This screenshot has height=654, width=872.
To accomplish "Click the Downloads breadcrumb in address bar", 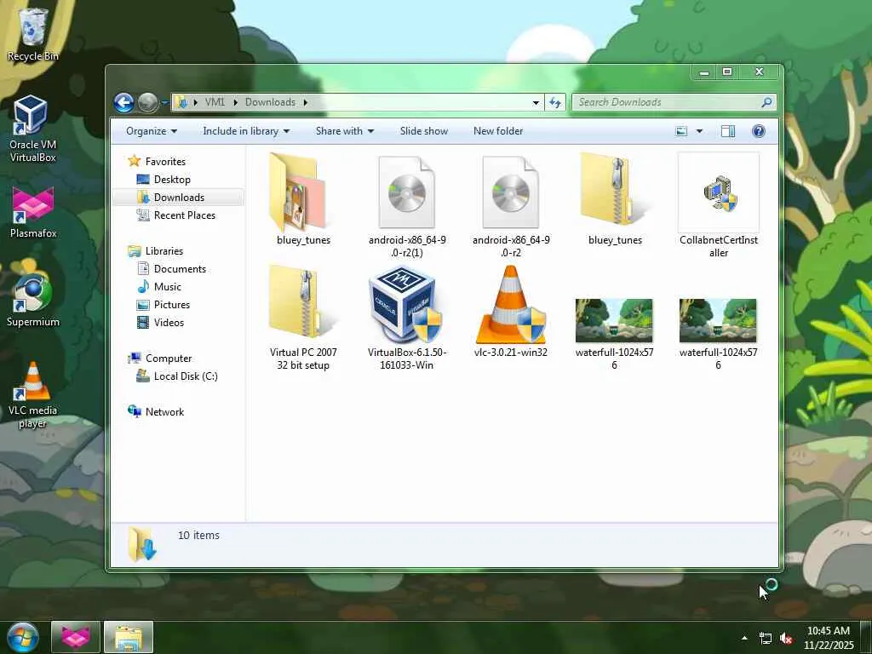I will tap(270, 102).
